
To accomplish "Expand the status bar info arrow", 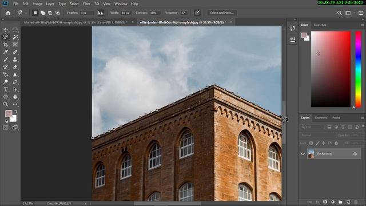I will (x=85, y=204).
